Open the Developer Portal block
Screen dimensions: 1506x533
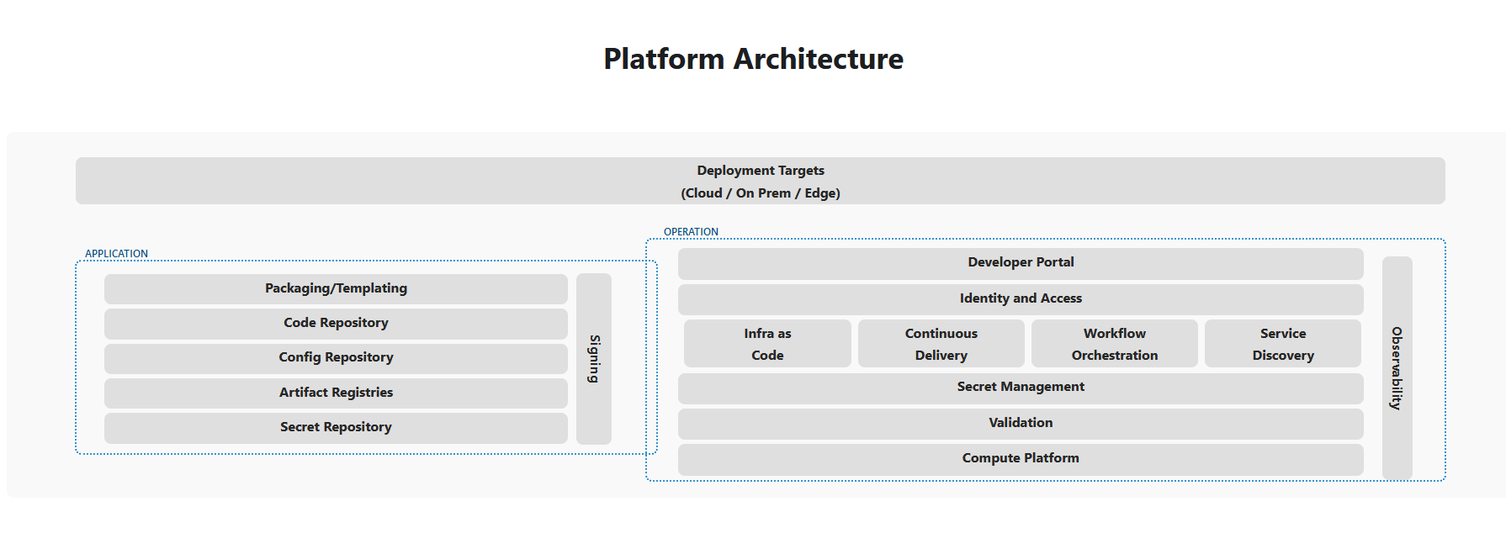click(x=1020, y=262)
